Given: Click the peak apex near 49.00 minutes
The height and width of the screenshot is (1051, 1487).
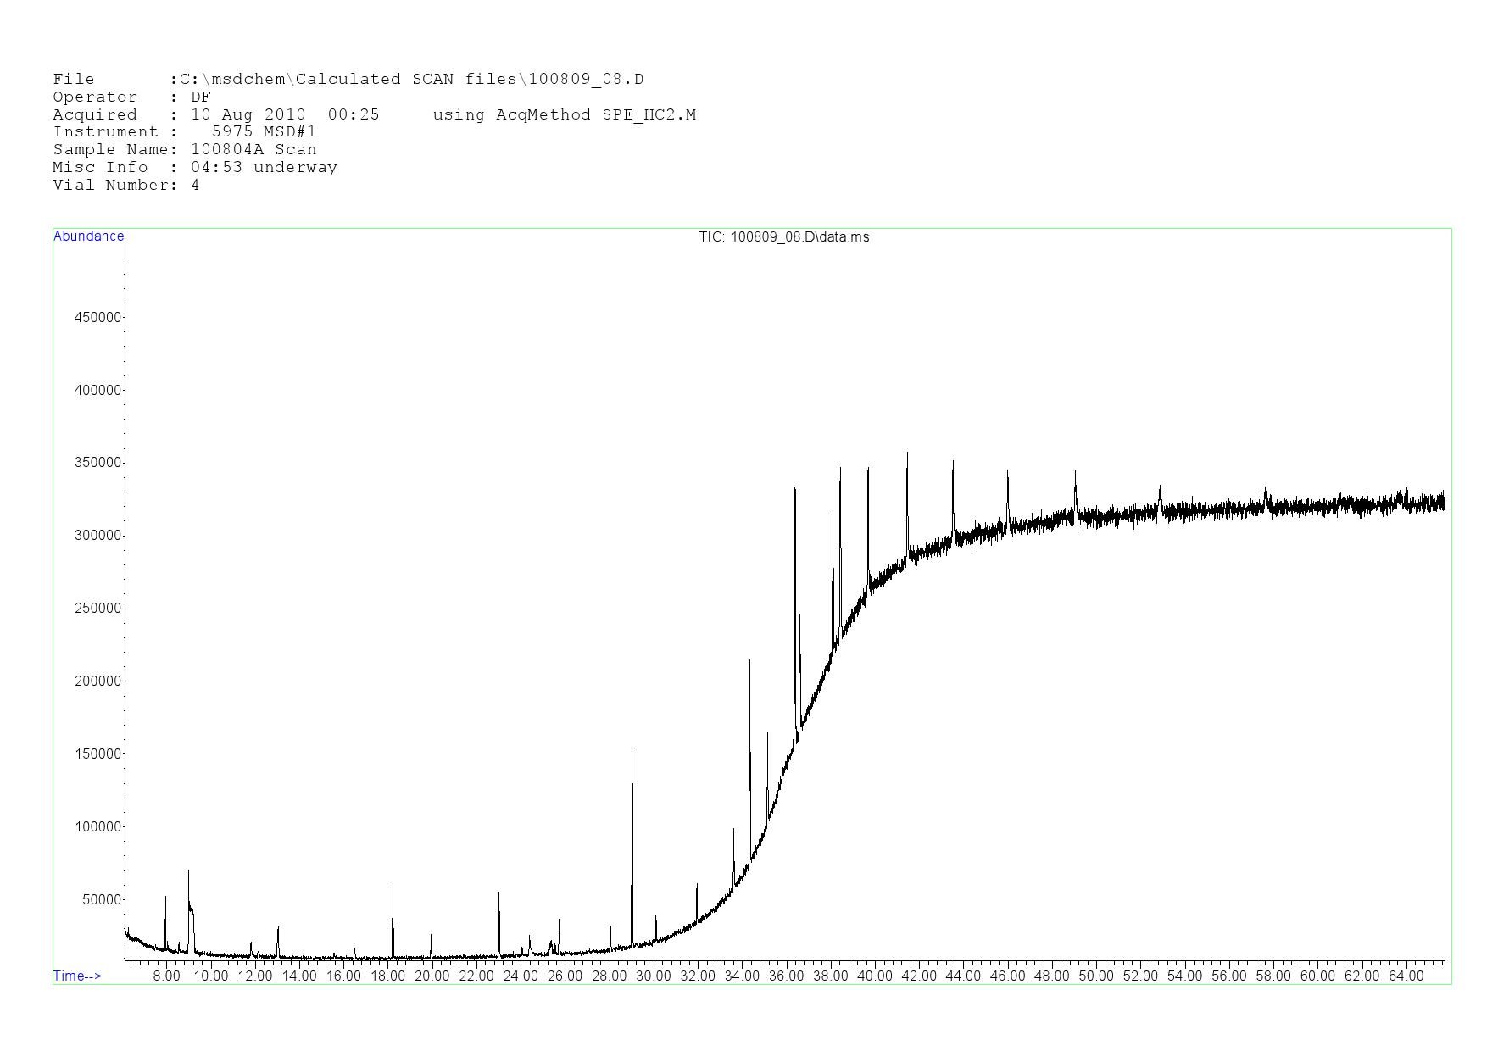Looking at the screenshot, I should tap(1075, 472).
